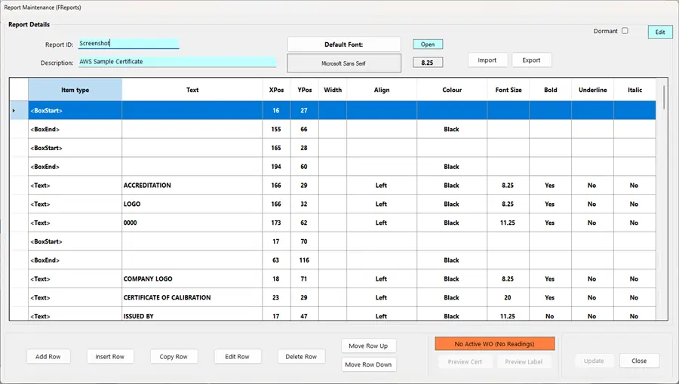This screenshot has height=384, width=679.
Task: Click into the Report ID field
Action: (128, 45)
